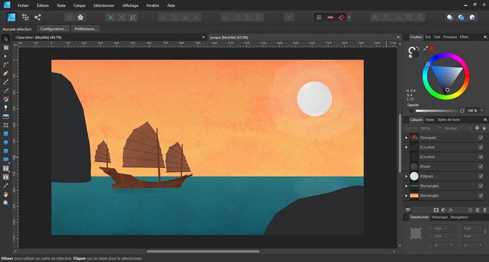
Task: Click the Configuration... button
Action: point(53,29)
